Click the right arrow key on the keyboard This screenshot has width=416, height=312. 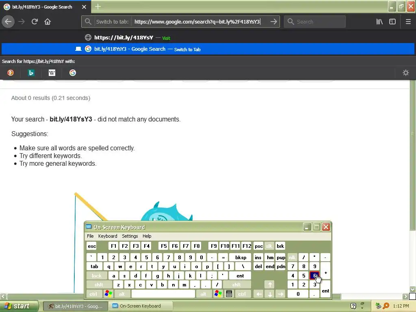click(x=280, y=294)
